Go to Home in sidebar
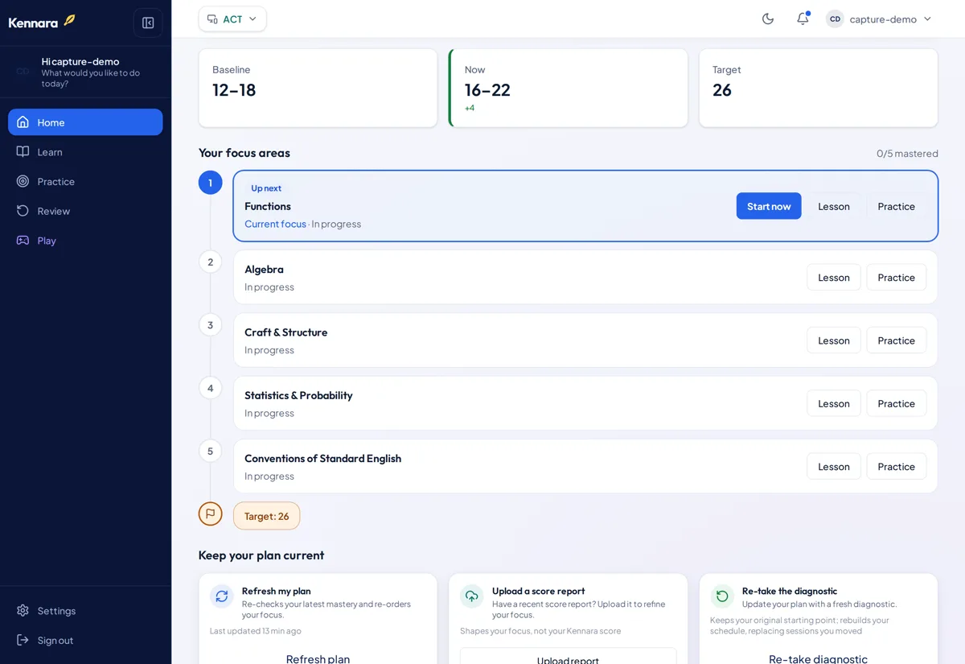 click(85, 122)
